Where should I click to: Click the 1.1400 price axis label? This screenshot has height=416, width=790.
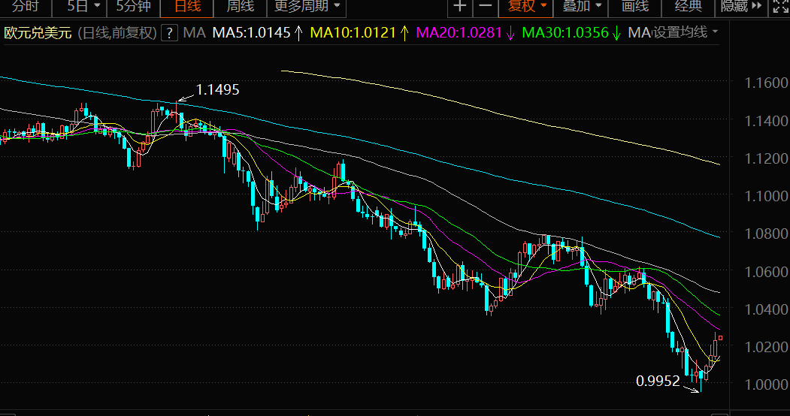766,121
